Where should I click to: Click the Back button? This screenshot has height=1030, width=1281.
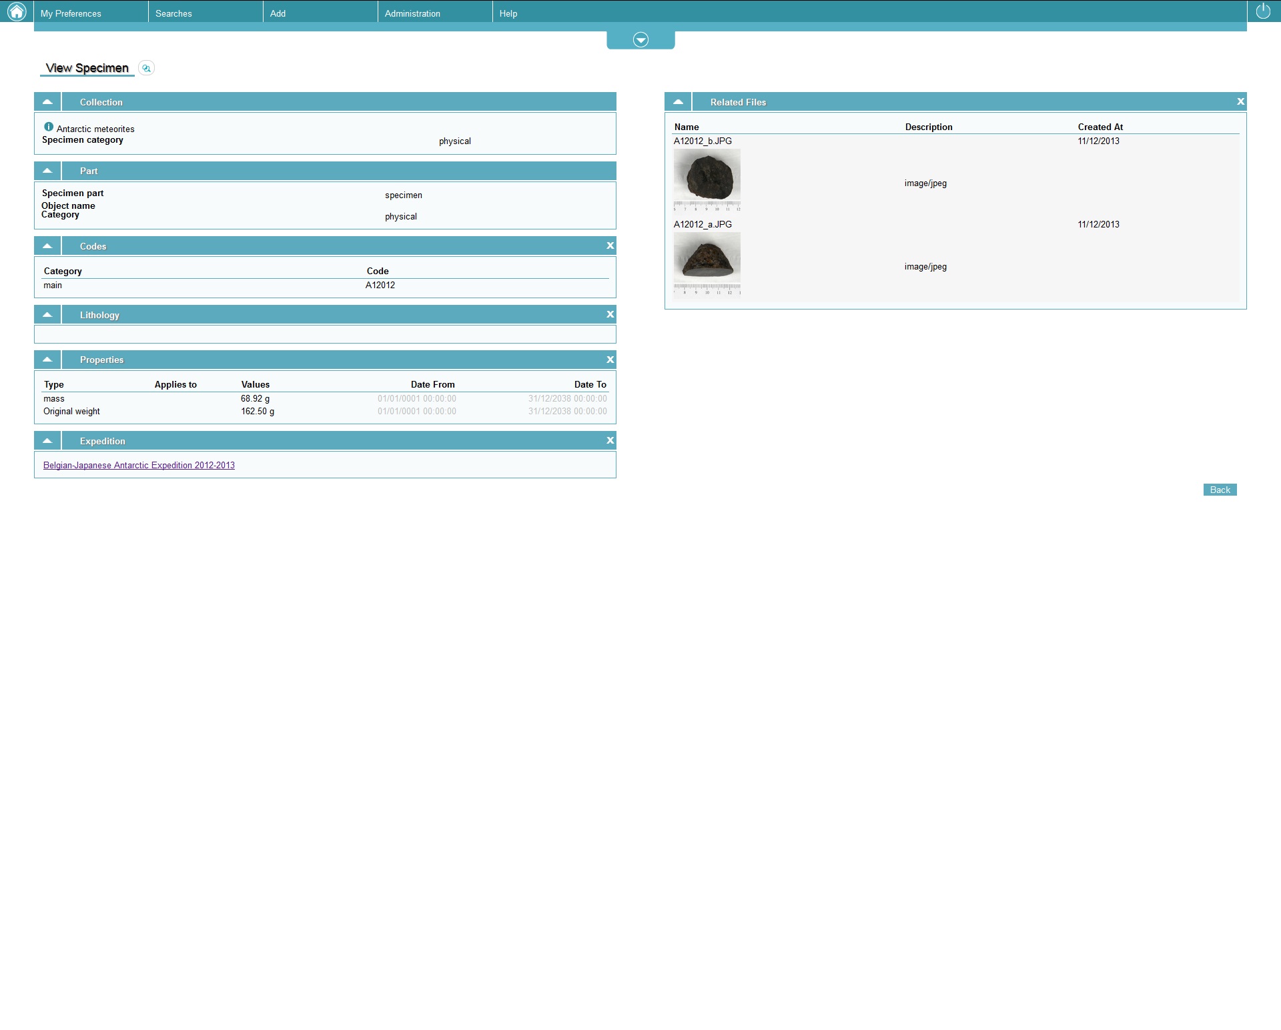(1220, 490)
